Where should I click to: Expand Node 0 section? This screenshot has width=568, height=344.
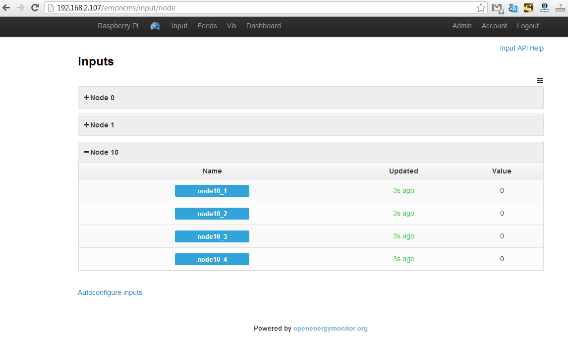(x=310, y=98)
